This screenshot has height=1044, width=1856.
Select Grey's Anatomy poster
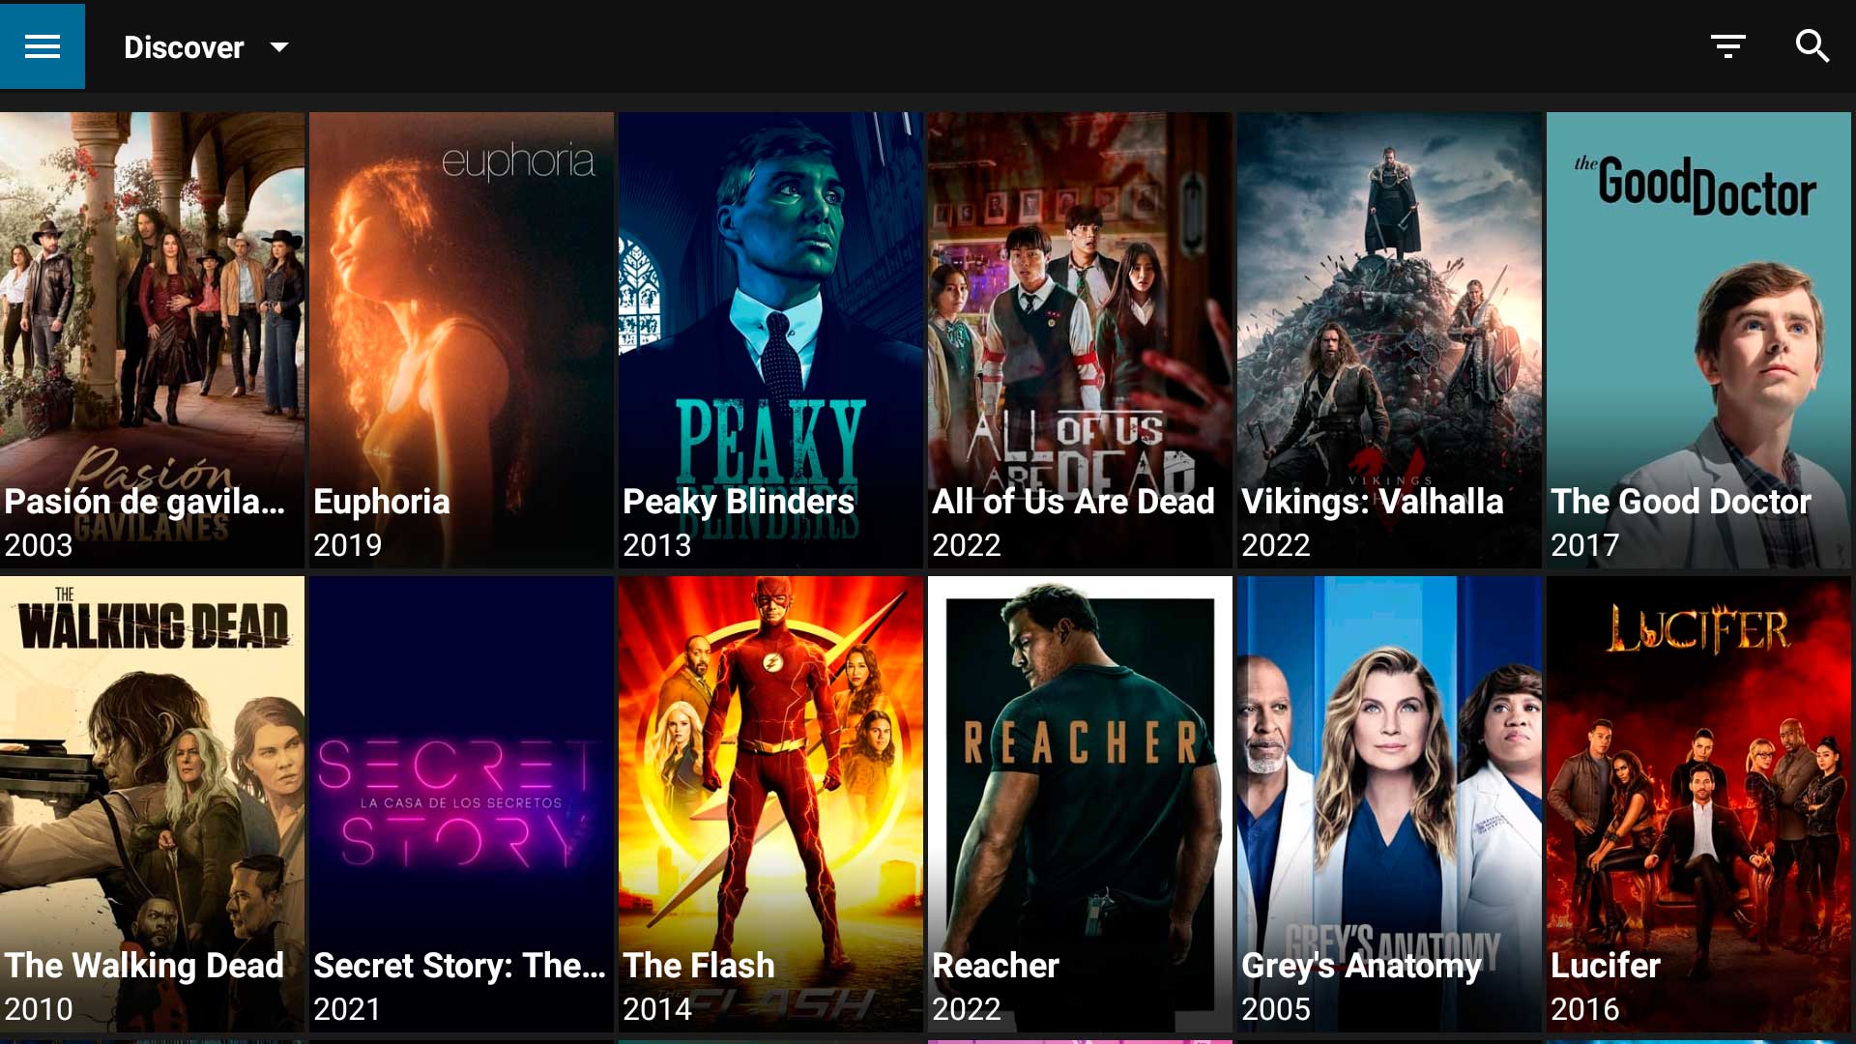click(x=1389, y=804)
